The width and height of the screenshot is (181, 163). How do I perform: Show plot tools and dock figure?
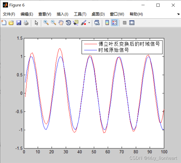(x=132, y=23)
